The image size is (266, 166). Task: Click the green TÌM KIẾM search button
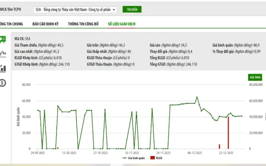[132, 10]
